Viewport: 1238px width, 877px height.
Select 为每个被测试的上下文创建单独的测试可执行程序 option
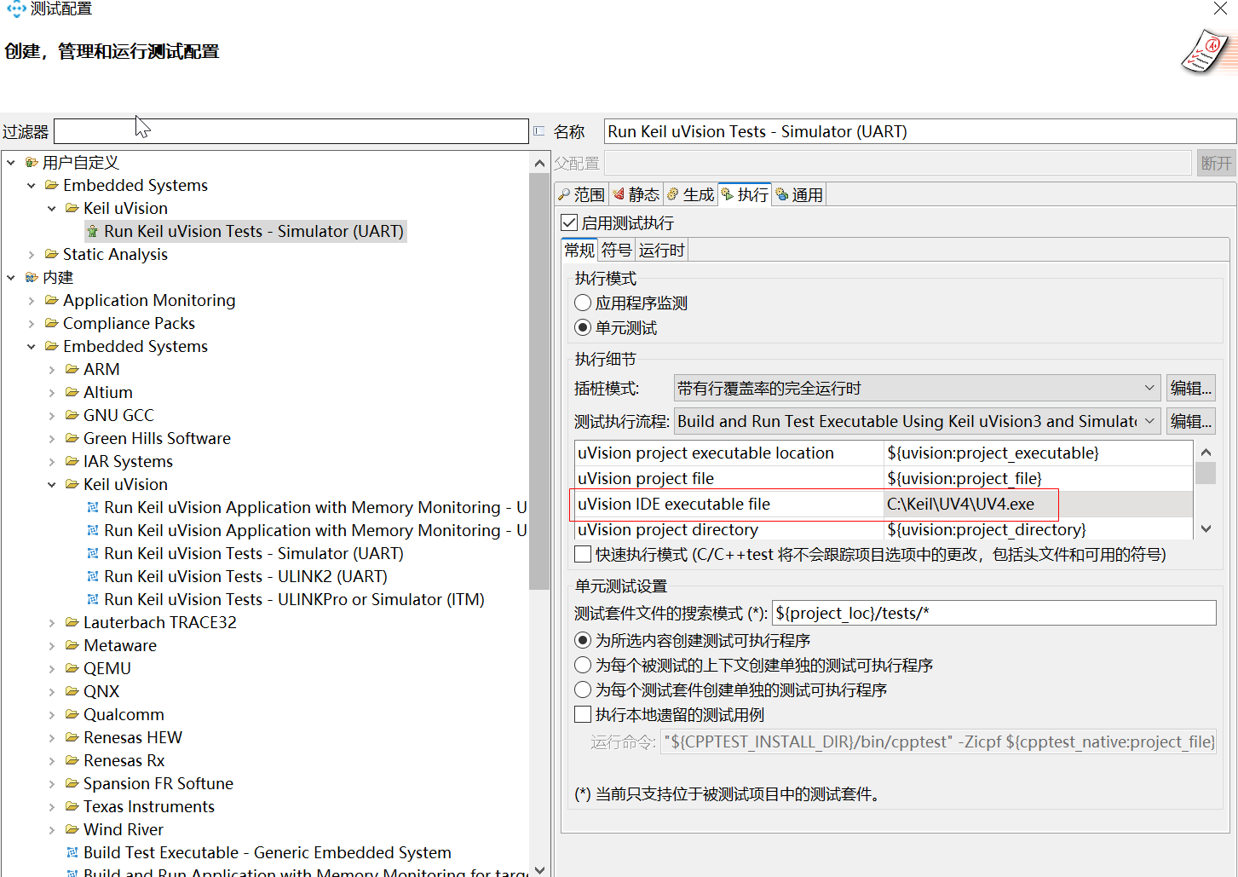click(583, 665)
